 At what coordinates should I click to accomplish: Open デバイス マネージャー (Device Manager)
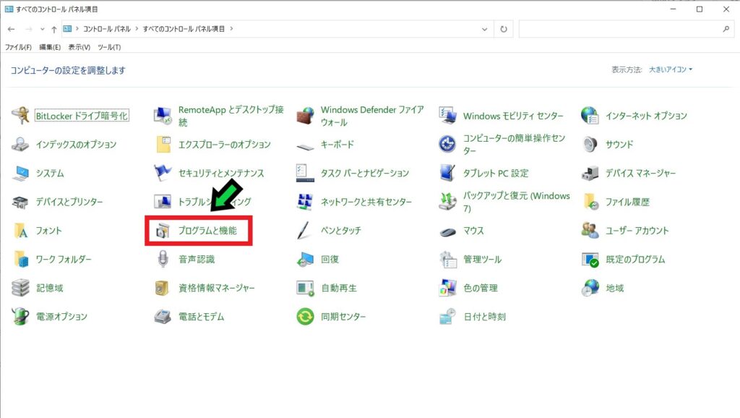(x=640, y=173)
